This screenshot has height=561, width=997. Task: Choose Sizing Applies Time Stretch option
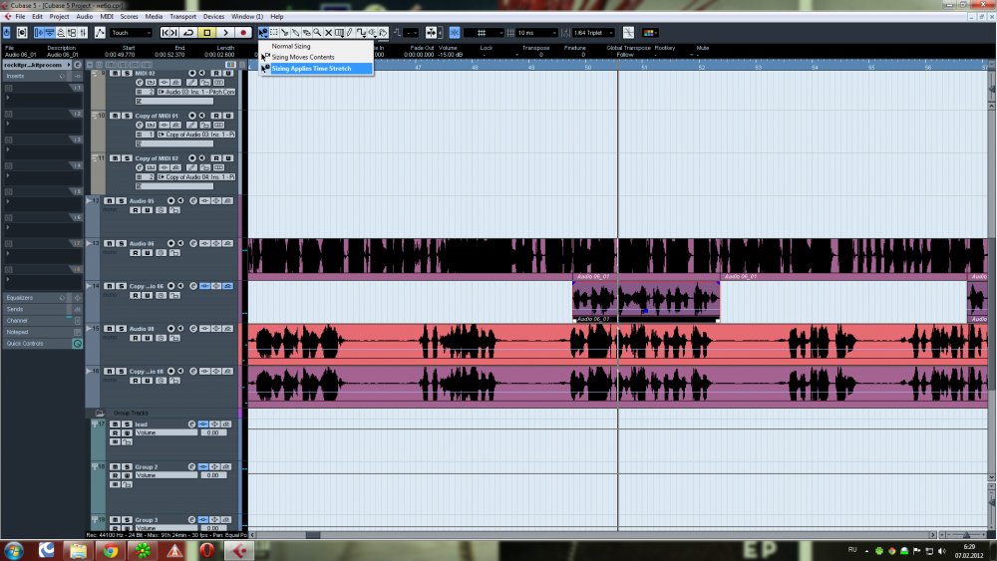click(x=315, y=68)
